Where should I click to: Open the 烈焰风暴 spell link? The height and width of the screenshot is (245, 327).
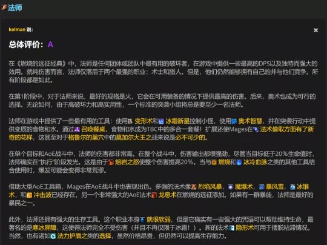pyautogui.click(x=210, y=187)
